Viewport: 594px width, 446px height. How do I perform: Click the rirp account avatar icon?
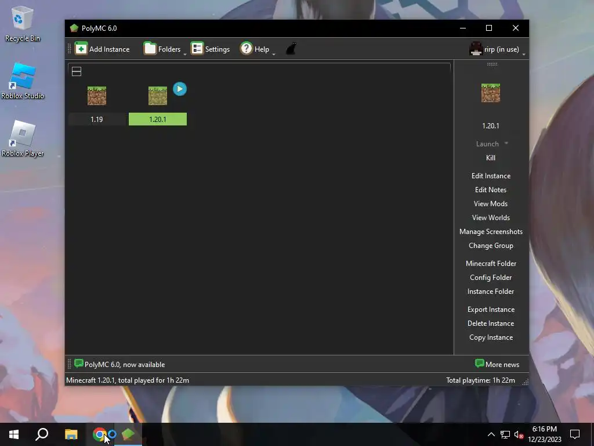click(x=476, y=49)
